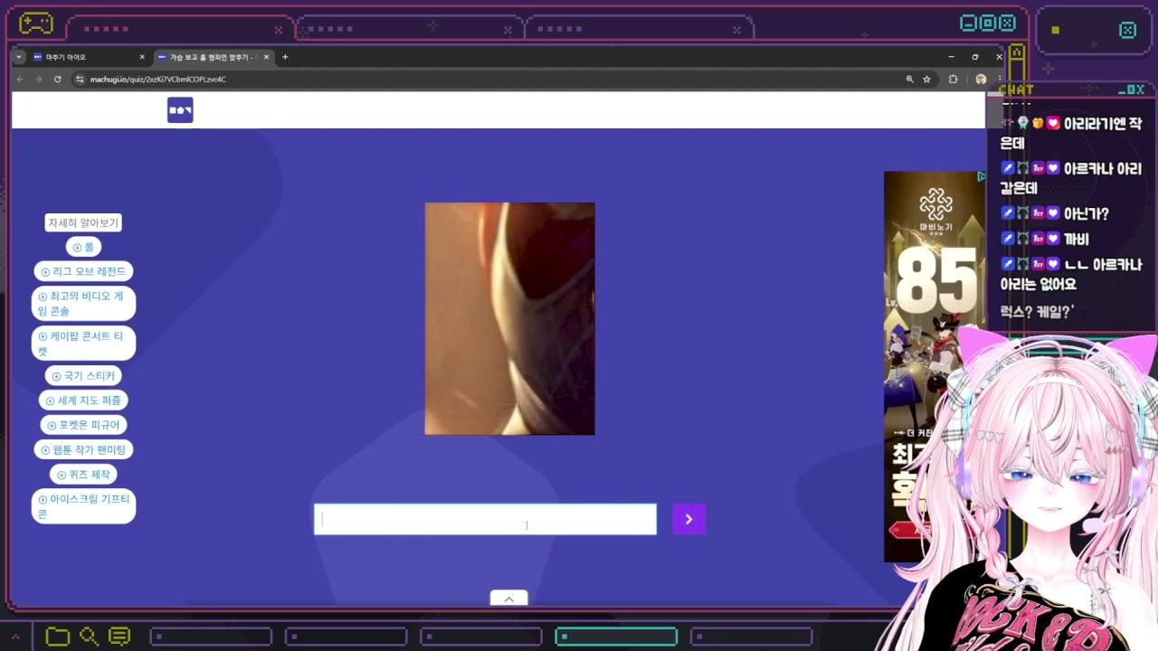The height and width of the screenshot is (651, 1158).
Task: Open the '웹툰 작가 팬미팅' suggestion
Action: [x=83, y=449]
